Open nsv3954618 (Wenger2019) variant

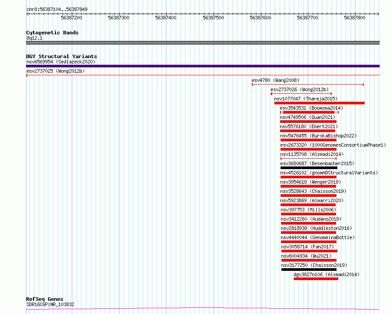pyautogui.click(x=311, y=182)
